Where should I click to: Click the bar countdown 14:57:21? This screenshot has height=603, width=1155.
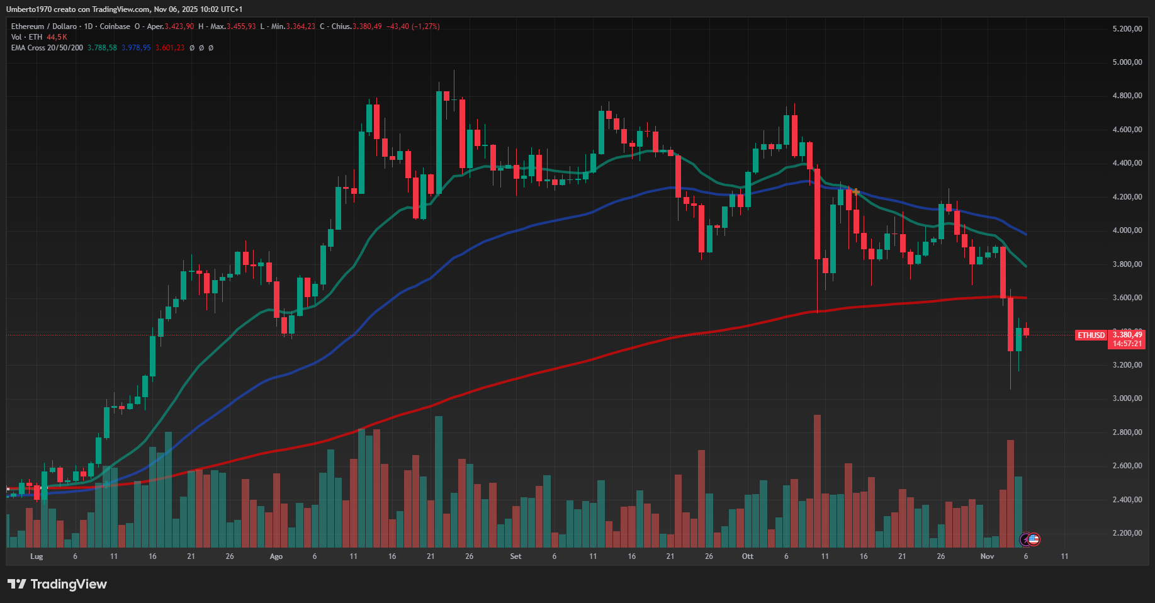click(1127, 344)
